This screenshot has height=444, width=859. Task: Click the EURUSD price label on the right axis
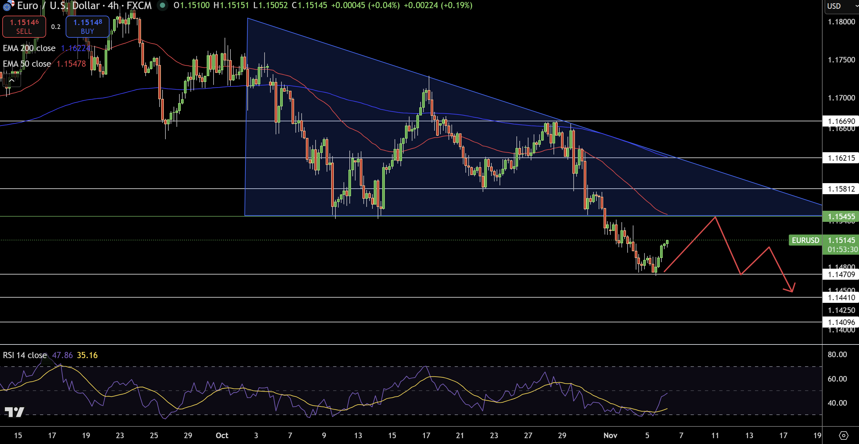coord(806,240)
